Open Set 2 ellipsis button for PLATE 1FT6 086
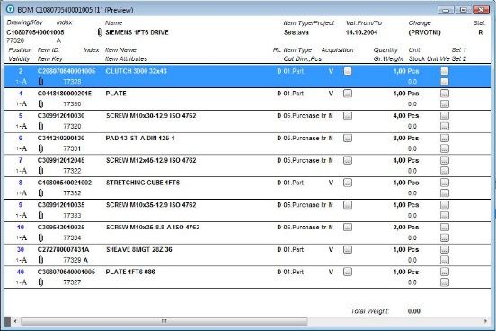Screen dimensions: 496x331 pyautogui.click(x=445, y=282)
